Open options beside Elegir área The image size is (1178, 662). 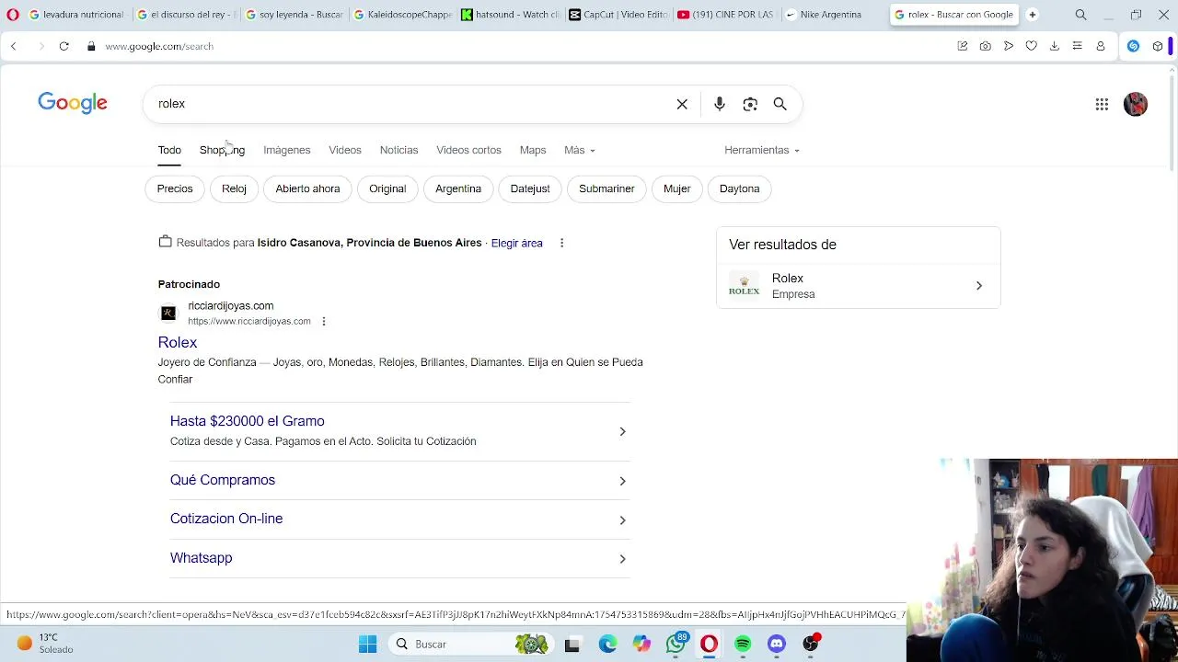click(561, 243)
